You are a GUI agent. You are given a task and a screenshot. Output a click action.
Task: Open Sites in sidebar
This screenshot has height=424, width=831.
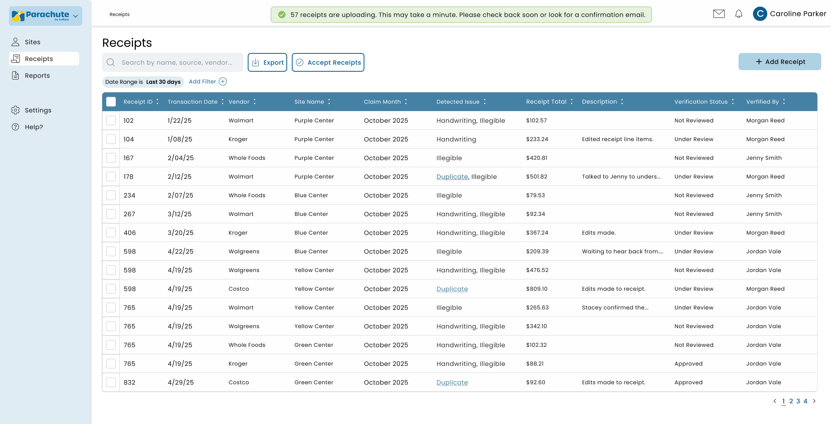point(32,42)
